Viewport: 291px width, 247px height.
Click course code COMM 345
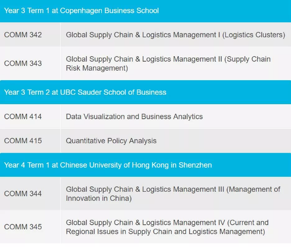coord(23,227)
